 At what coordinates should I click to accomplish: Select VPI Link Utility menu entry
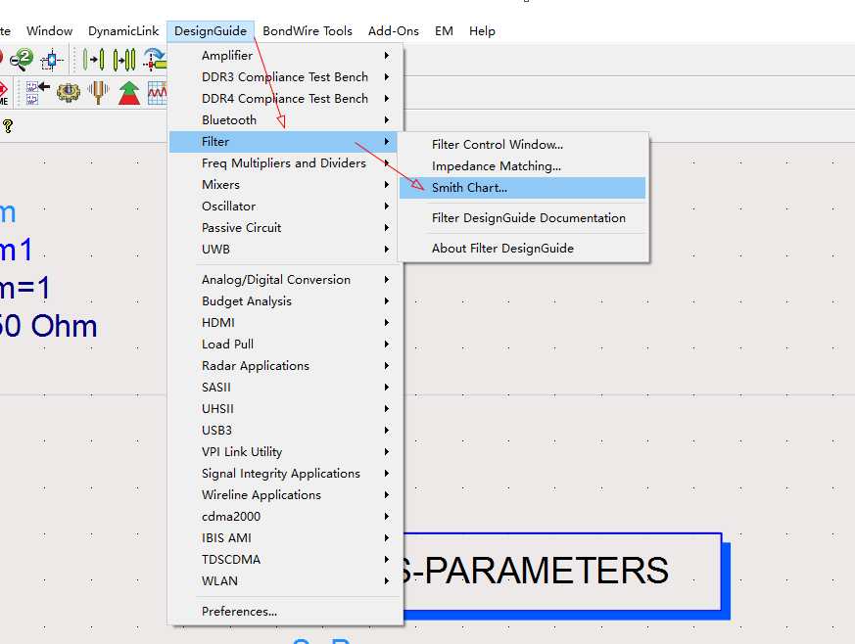pyautogui.click(x=284, y=451)
